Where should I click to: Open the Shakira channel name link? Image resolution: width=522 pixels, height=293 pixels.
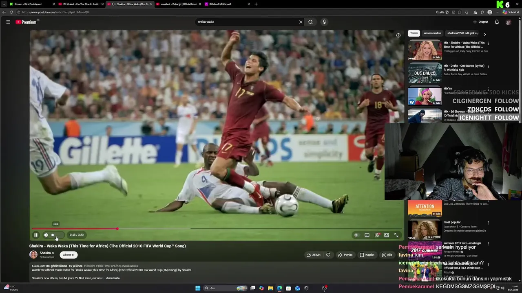point(45,253)
